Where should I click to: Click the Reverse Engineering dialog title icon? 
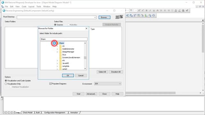pyautogui.click(x=4, y=11)
